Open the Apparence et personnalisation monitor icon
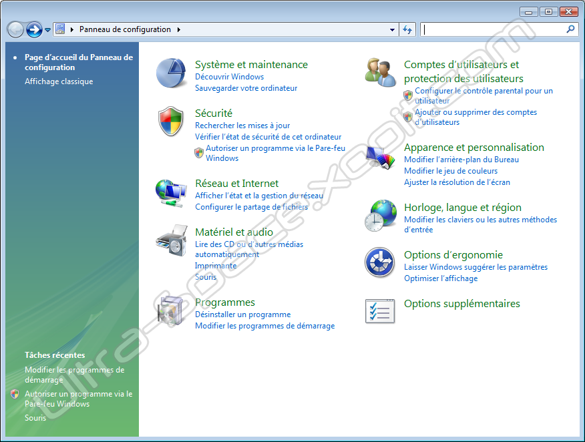This screenshot has height=442, width=585. point(380,158)
